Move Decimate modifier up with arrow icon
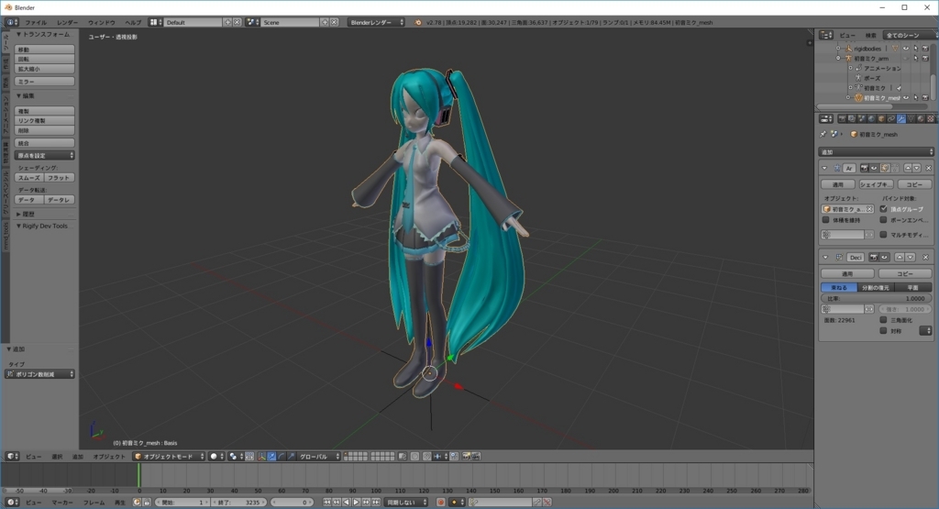This screenshot has width=939, height=509. tap(900, 258)
